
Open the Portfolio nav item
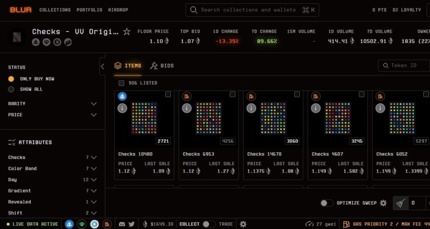[x=89, y=10]
